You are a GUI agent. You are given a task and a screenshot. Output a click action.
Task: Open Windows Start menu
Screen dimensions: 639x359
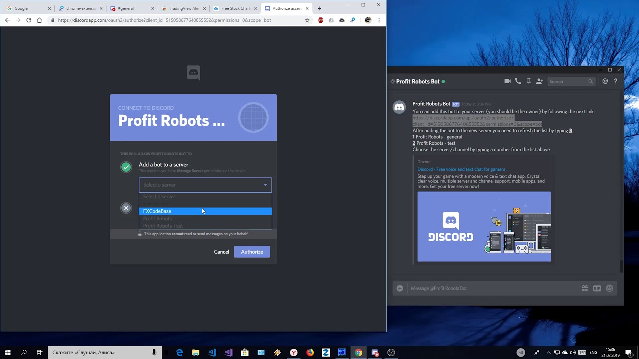click(8, 352)
